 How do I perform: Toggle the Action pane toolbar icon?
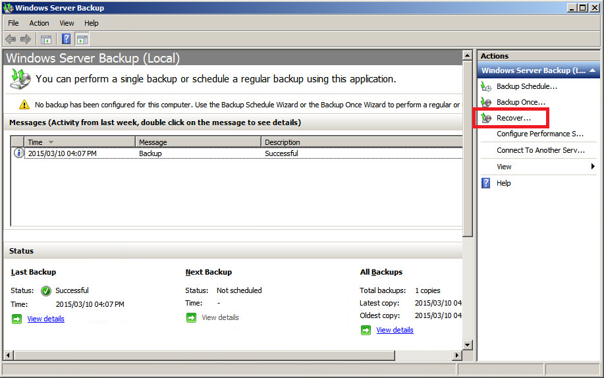tap(82, 40)
